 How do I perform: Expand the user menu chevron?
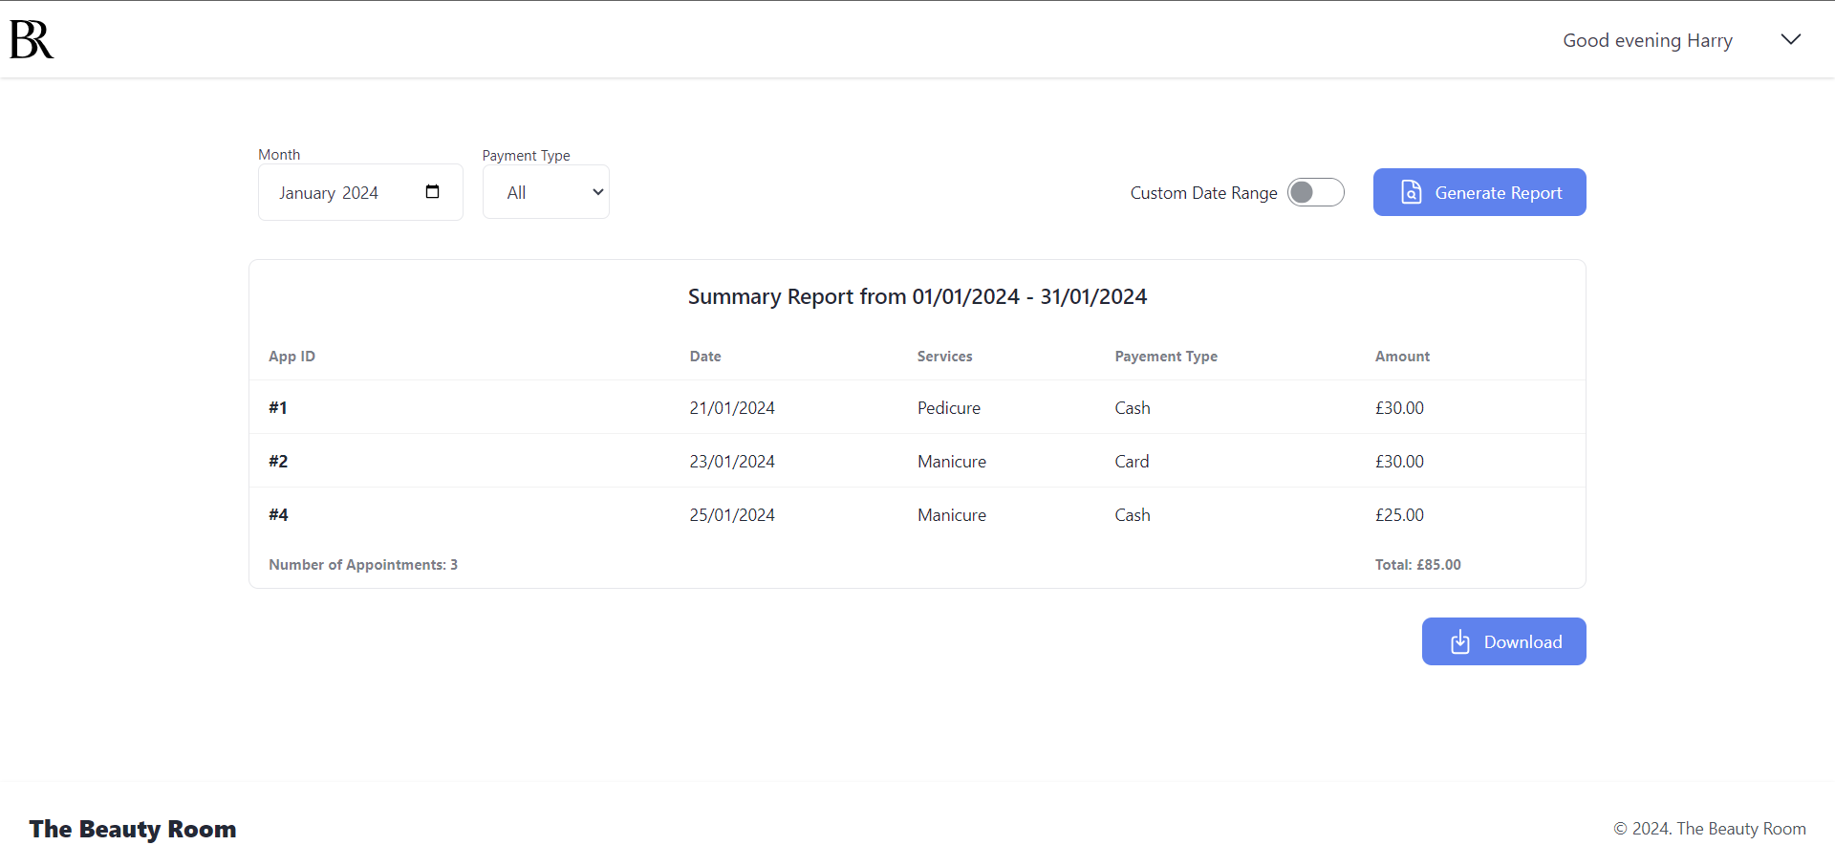click(1790, 39)
